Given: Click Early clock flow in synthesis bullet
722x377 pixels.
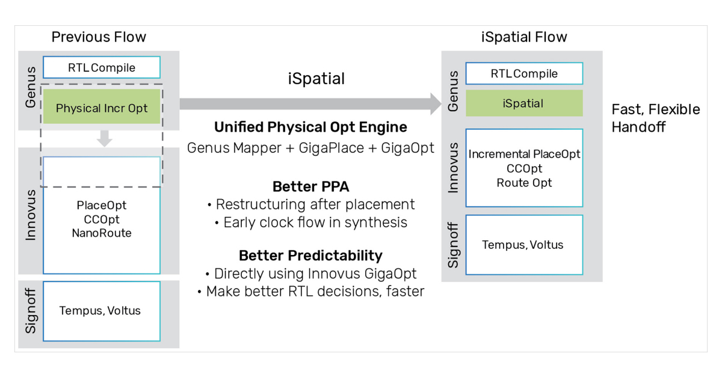Looking at the screenshot, I should click(x=310, y=222).
